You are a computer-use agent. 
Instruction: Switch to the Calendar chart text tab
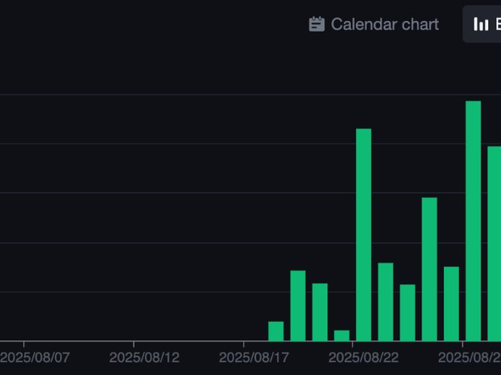(385, 24)
